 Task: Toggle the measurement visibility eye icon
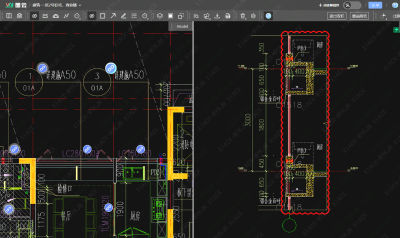(34, 16)
